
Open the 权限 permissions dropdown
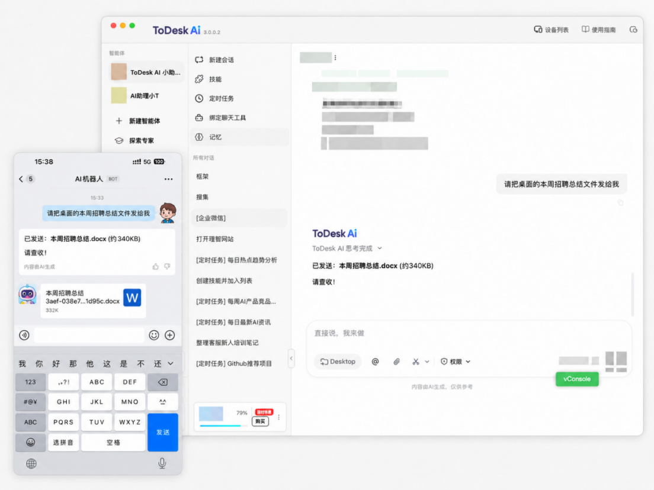pyautogui.click(x=456, y=362)
